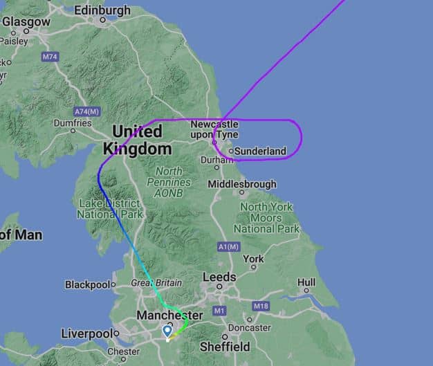Click the Lake District National Park label
This screenshot has width=433, height=366.
coord(109,209)
